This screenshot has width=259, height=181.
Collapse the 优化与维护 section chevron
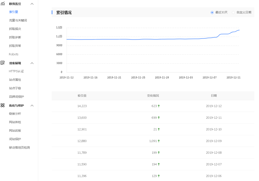pyautogui.click(x=32, y=106)
